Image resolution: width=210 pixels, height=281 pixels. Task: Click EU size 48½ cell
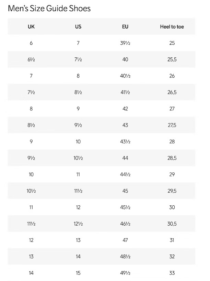125,257
